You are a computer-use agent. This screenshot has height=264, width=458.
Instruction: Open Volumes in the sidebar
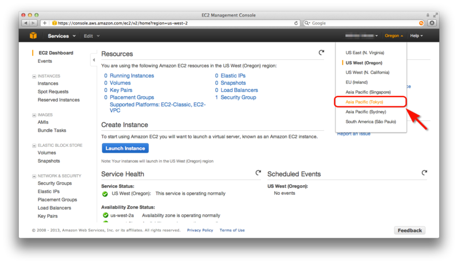click(47, 153)
